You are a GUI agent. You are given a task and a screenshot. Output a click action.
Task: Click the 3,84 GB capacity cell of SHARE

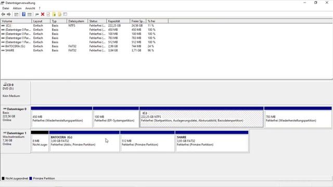pos(113,50)
